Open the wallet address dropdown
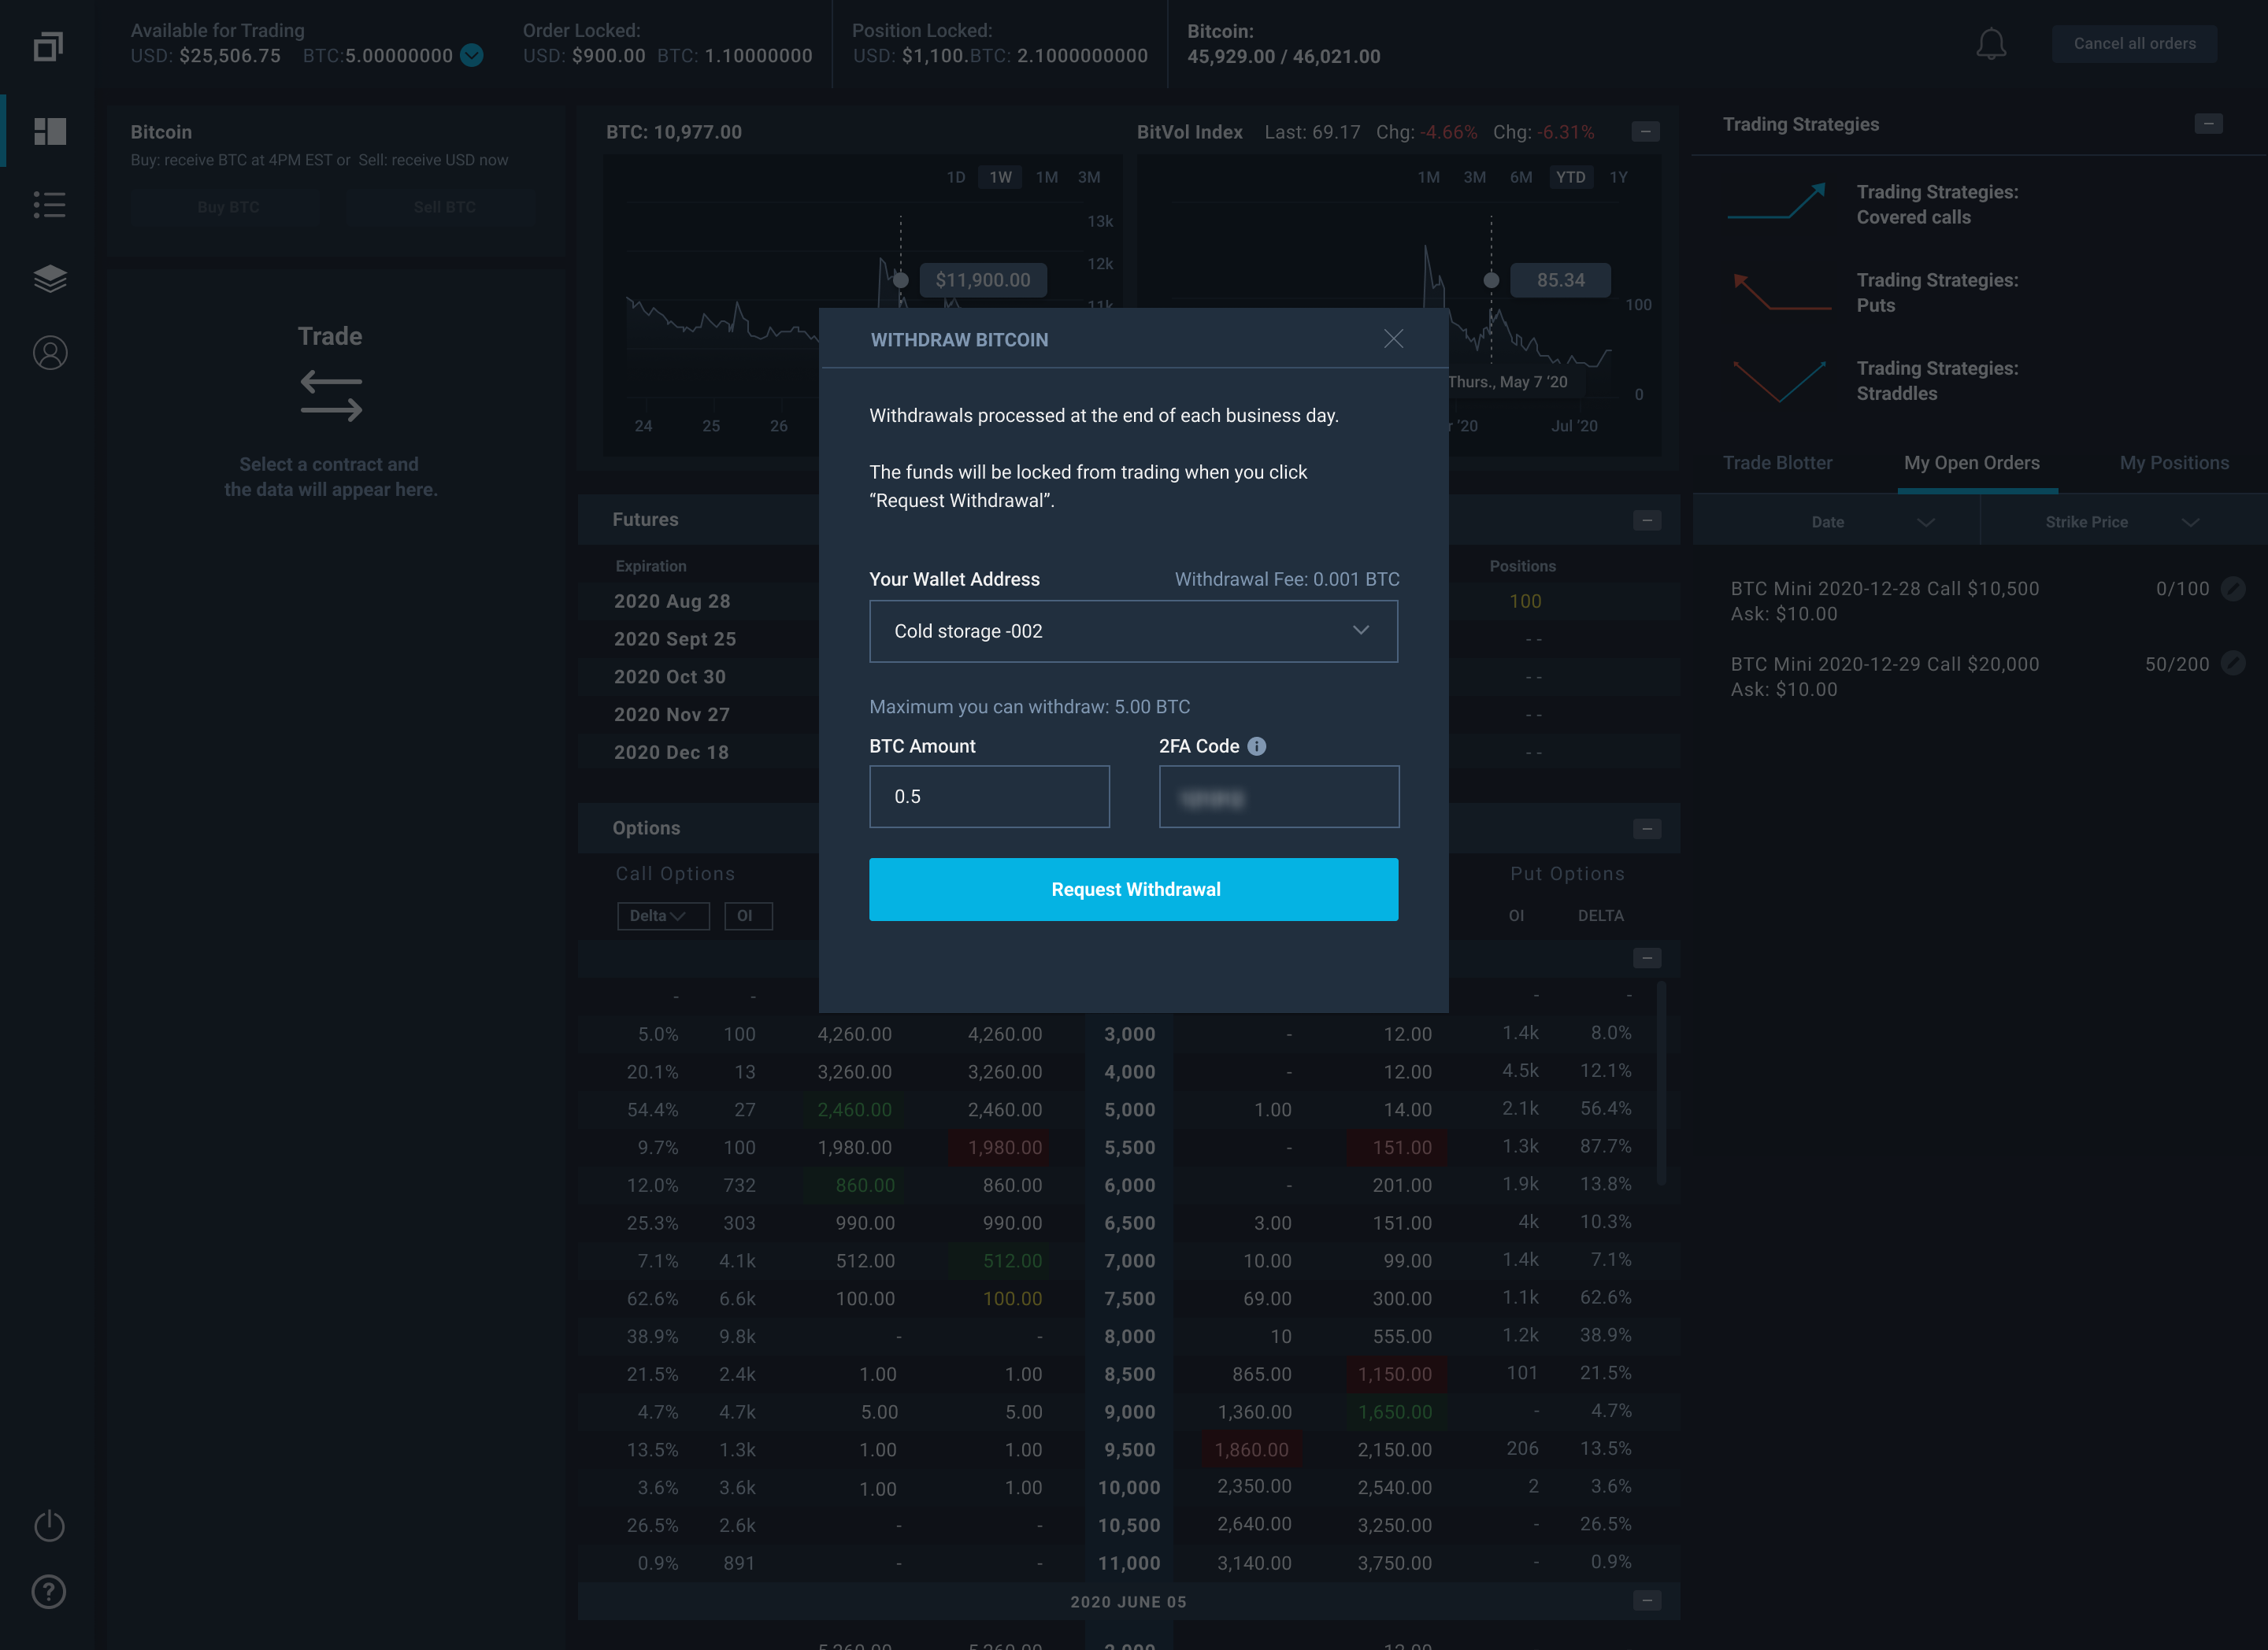2268x1650 pixels. pyautogui.click(x=1133, y=631)
